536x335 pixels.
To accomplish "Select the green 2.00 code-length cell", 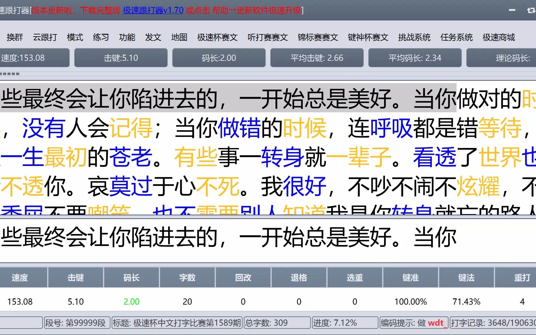I will pyautogui.click(x=132, y=301).
